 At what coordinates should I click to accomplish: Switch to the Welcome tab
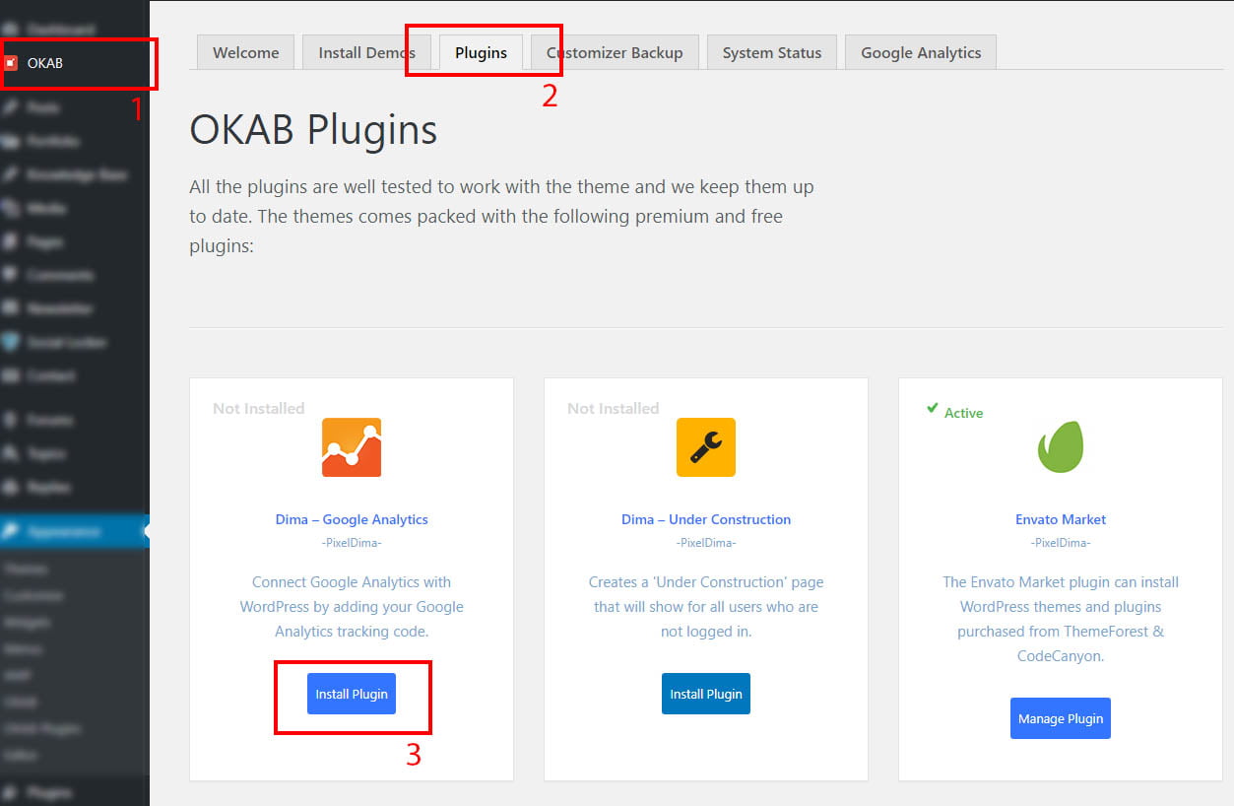(x=246, y=52)
